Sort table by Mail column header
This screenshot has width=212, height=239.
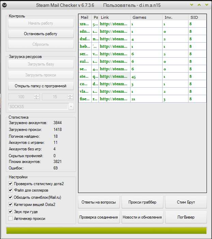coord(85,17)
